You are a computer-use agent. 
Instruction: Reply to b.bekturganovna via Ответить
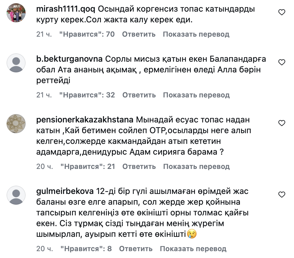[139, 95]
